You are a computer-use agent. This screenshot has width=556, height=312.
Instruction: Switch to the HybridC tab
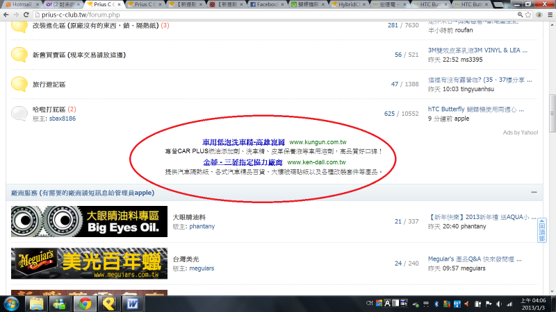tap(348, 4)
